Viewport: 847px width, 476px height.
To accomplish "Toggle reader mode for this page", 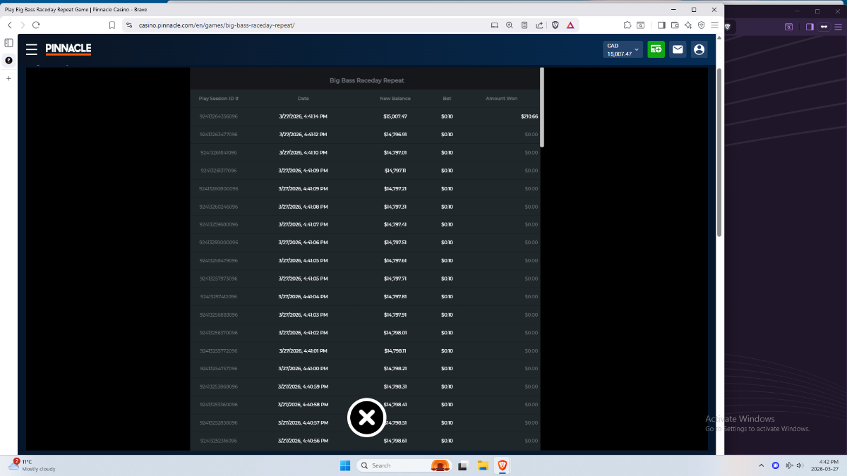I will click(x=524, y=25).
